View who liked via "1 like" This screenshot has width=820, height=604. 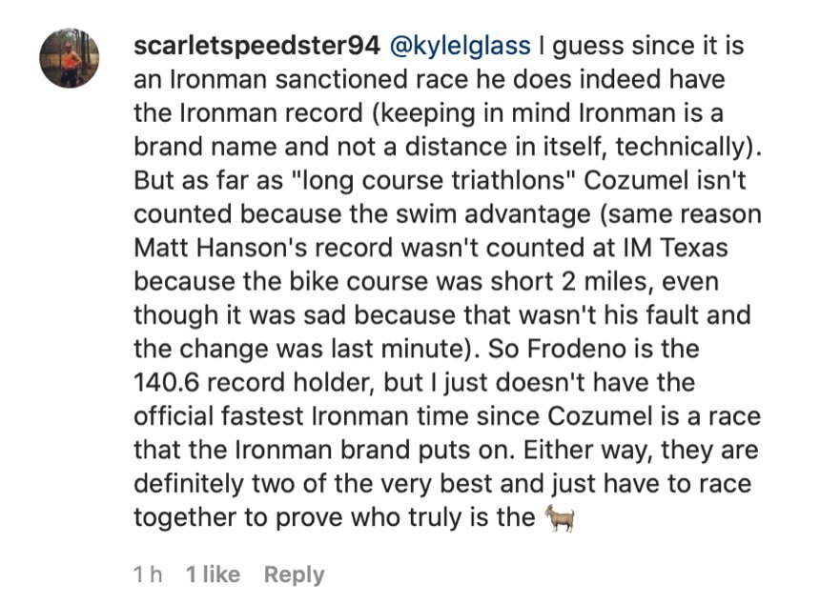tap(213, 574)
